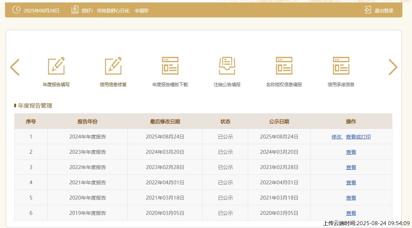Click the 报告年份 column header

[88, 121]
